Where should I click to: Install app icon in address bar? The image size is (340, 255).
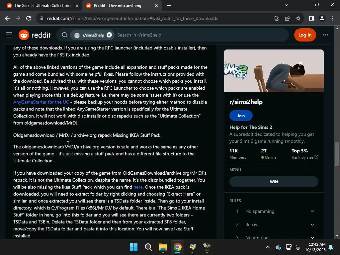[277, 19]
